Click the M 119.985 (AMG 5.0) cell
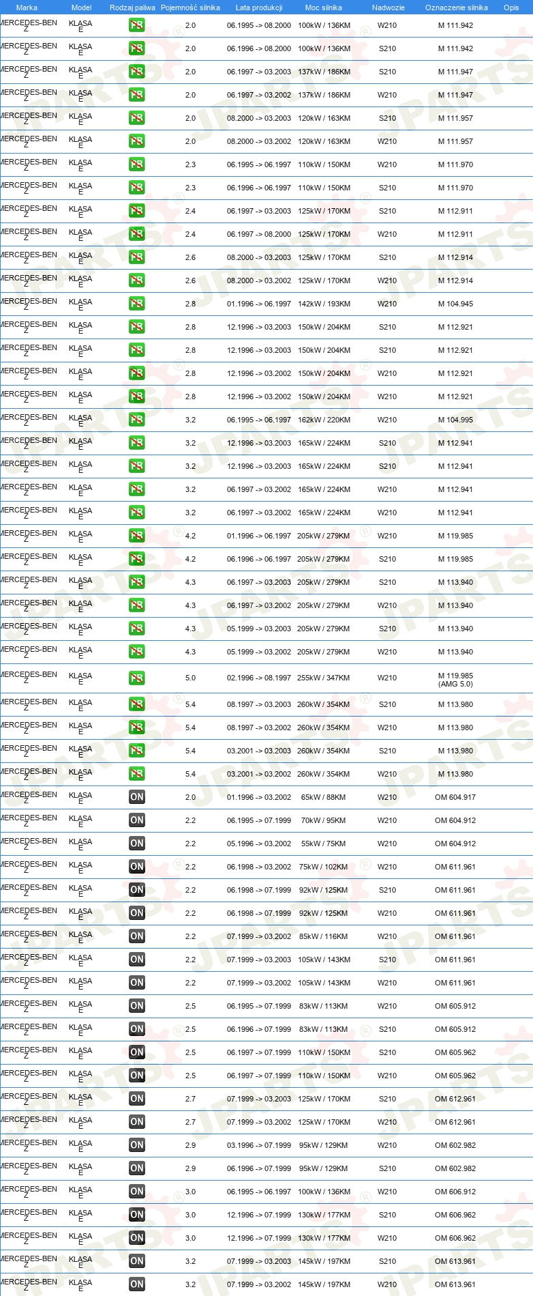This screenshot has width=533, height=1296. tap(455, 680)
